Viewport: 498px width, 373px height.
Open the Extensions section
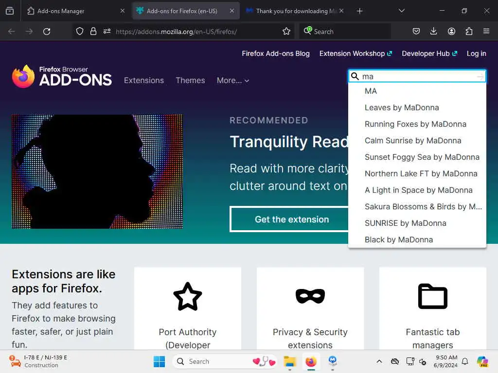(x=144, y=81)
